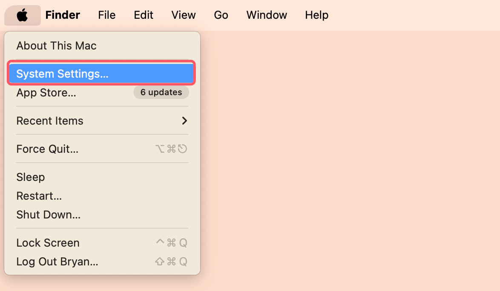Viewport: 500px width, 291px height.
Task: Open the Window menu
Action: pos(266,15)
